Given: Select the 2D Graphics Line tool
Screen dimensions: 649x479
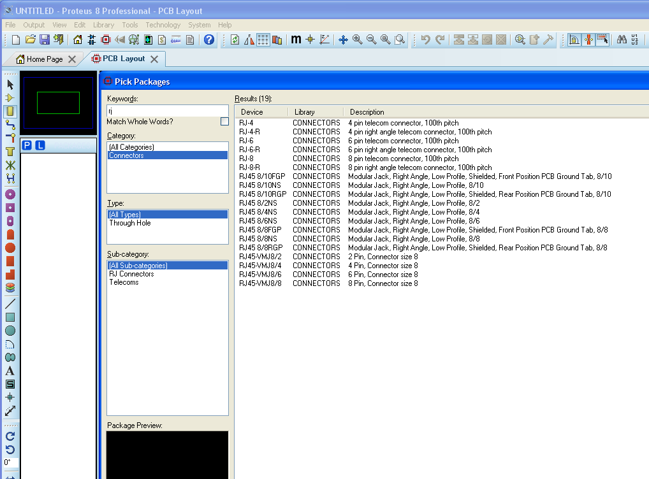Looking at the screenshot, I should click(10, 304).
